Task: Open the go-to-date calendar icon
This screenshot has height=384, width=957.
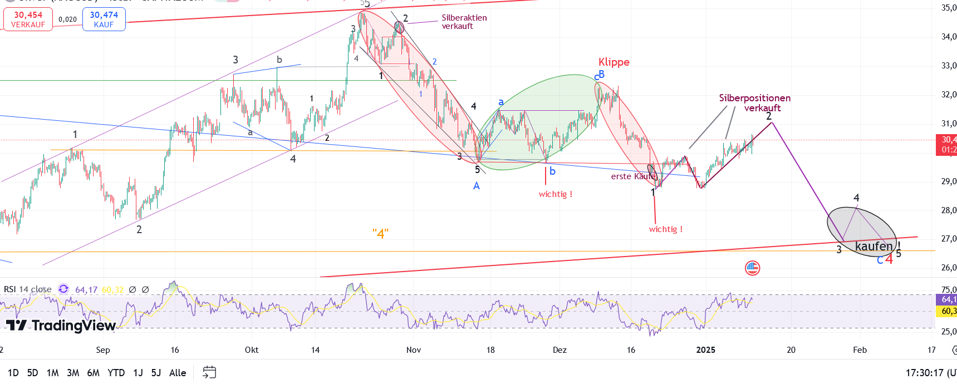Action: (209, 372)
